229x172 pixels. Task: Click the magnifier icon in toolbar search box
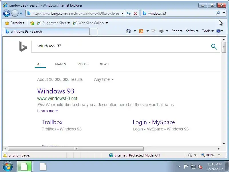[x=218, y=13]
